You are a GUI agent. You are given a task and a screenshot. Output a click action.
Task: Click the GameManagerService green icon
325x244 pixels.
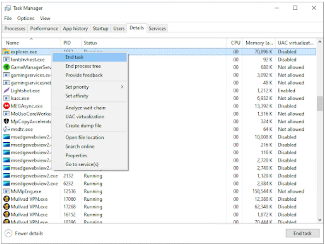[7, 67]
